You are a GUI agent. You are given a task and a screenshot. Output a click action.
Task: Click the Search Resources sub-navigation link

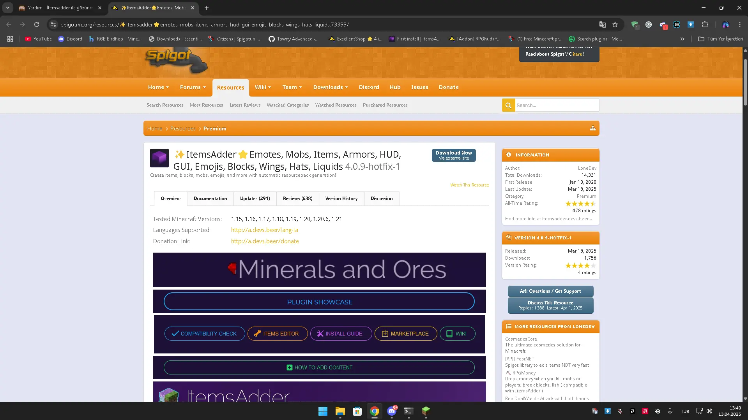(x=165, y=105)
